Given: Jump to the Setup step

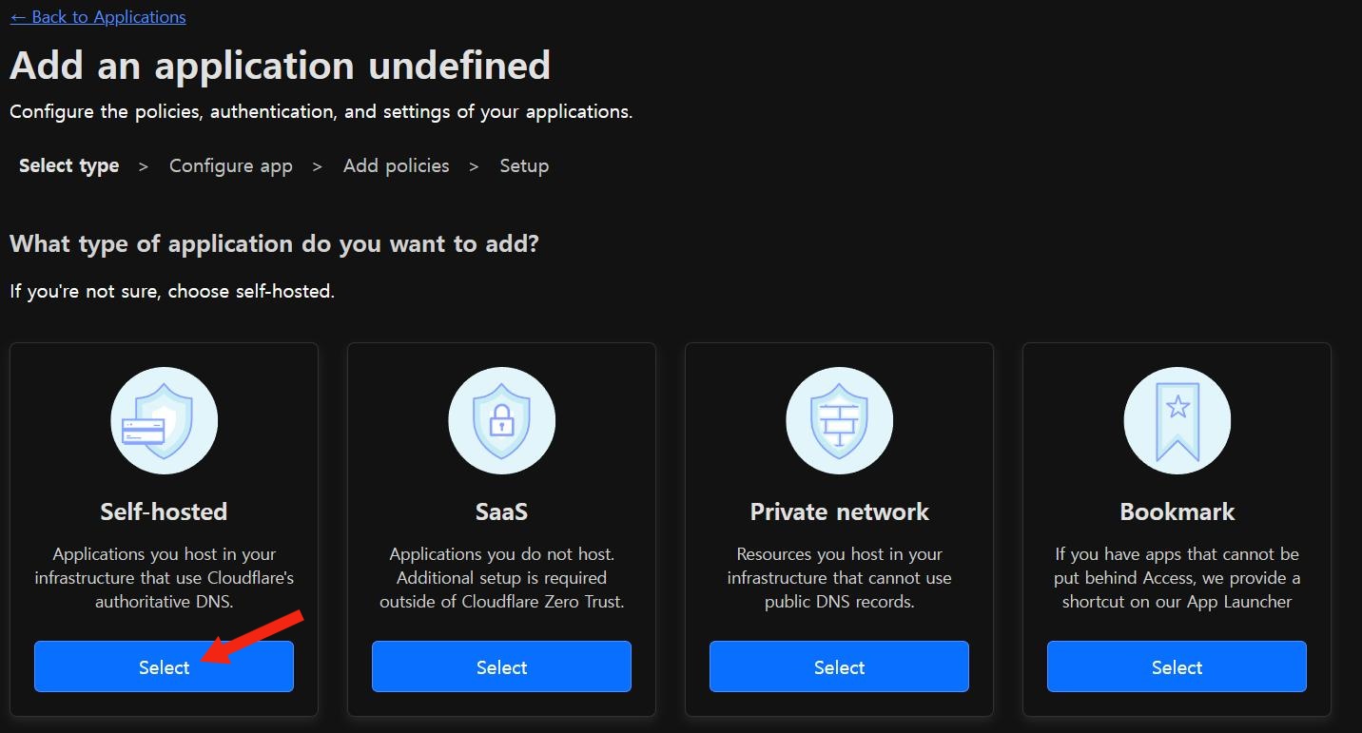Looking at the screenshot, I should 524,165.
